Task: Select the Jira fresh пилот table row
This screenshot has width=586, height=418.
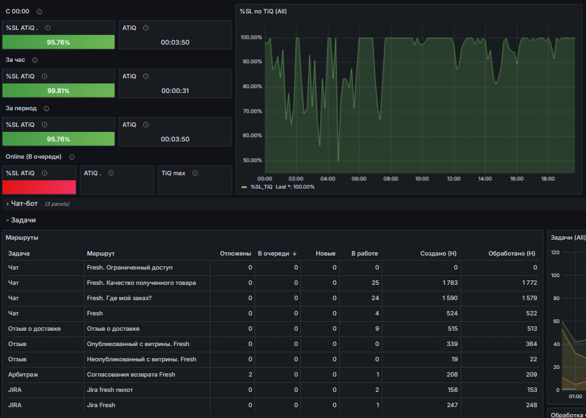Action: click(273, 390)
